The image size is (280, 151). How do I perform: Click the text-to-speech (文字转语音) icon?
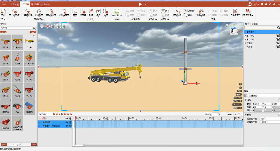point(248,12)
